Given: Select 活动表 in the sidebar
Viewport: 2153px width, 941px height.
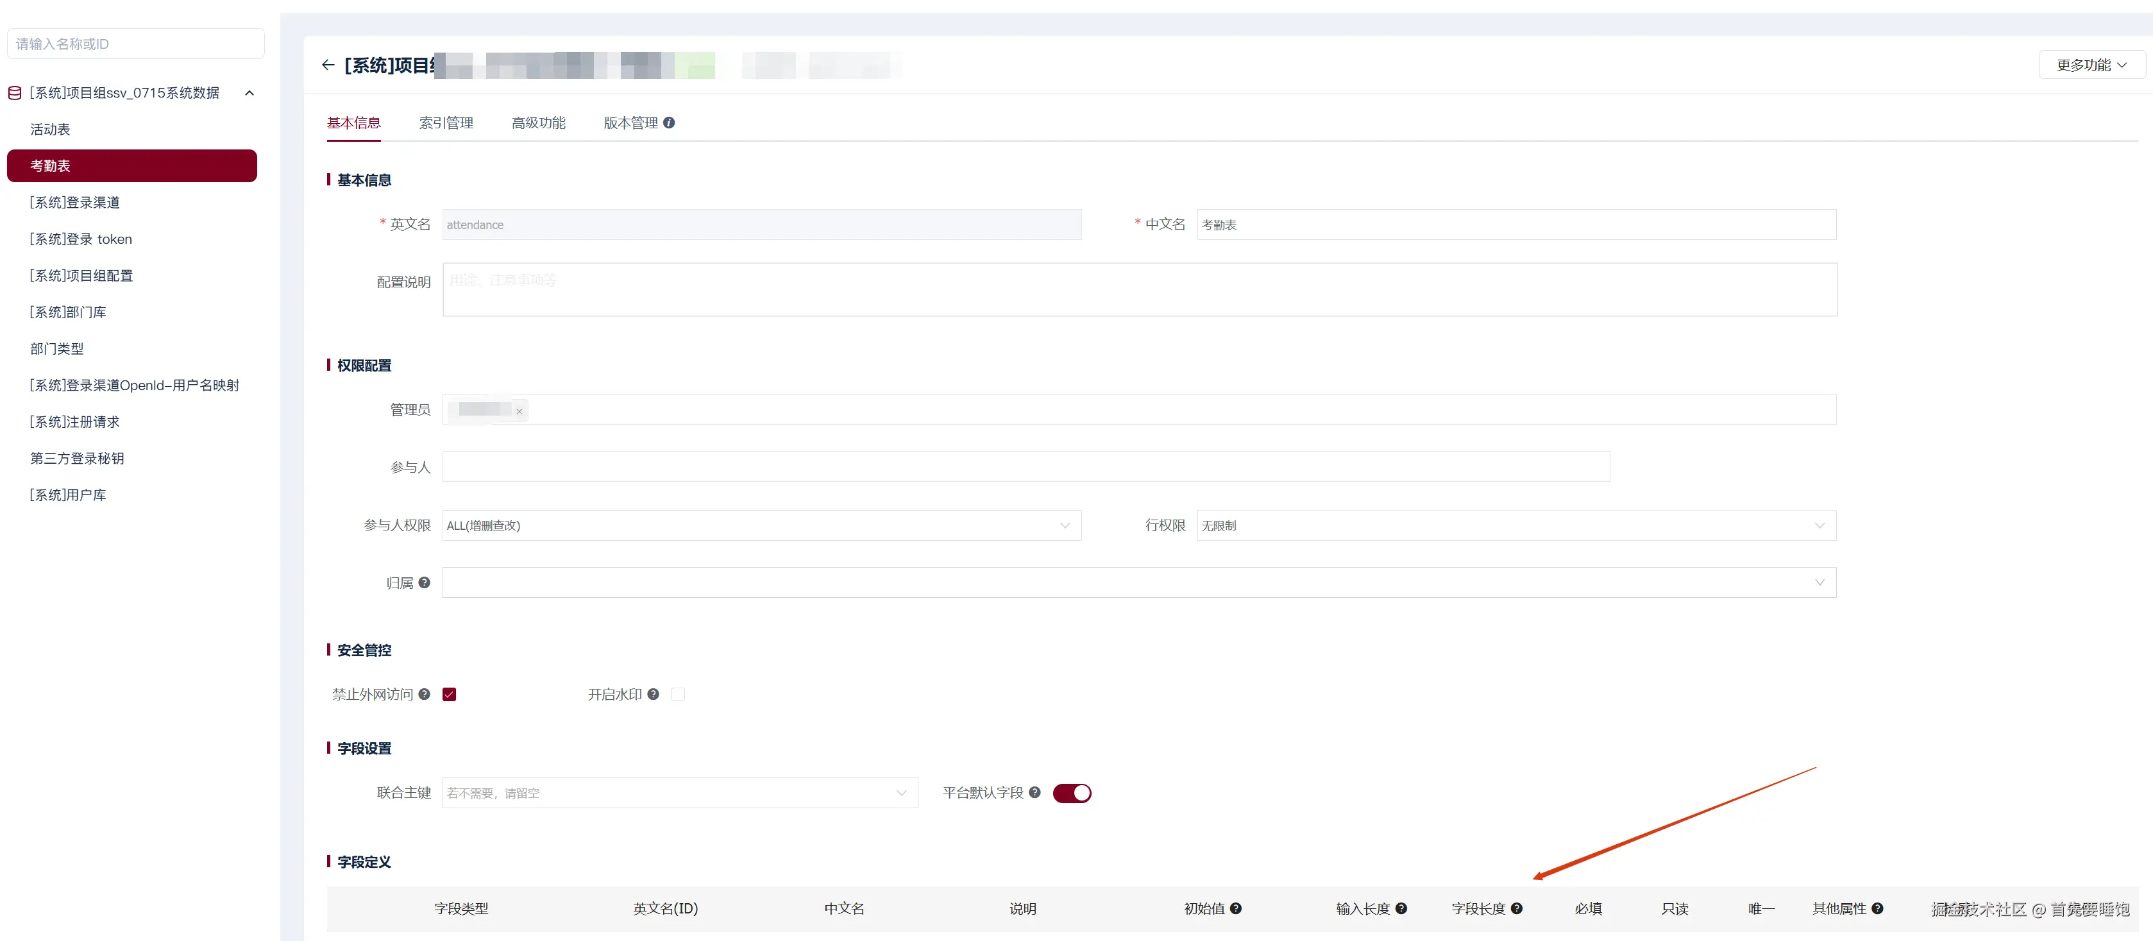Looking at the screenshot, I should click(x=50, y=130).
